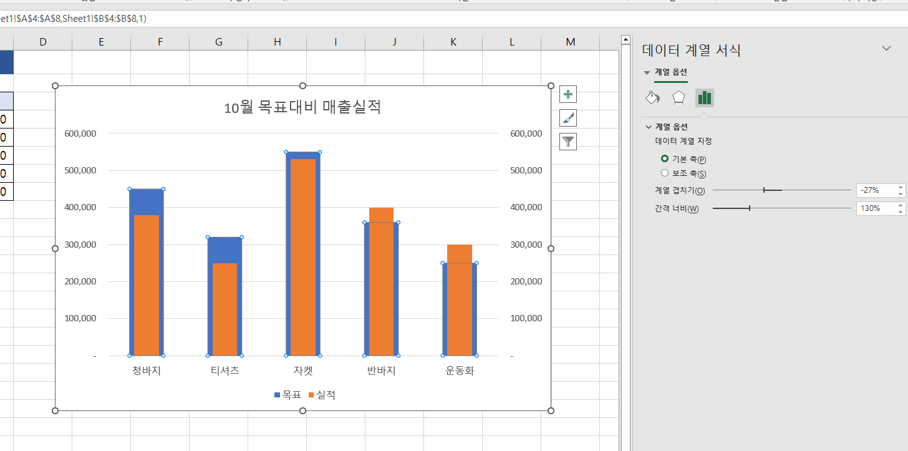Select column M header
Image resolution: width=908 pixels, height=451 pixels.
point(571,42)
